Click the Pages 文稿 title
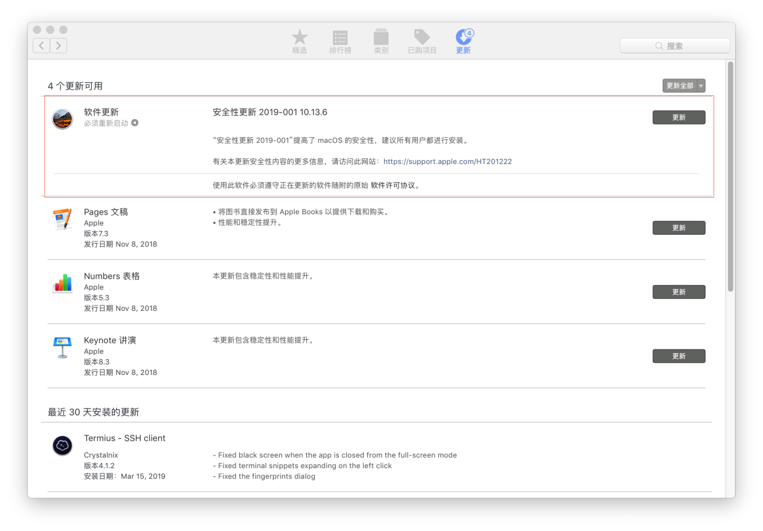The image size is (763, 531). (x=106, y=212)
